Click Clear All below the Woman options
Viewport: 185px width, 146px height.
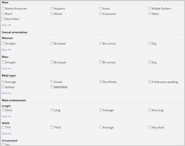point(6,50)
